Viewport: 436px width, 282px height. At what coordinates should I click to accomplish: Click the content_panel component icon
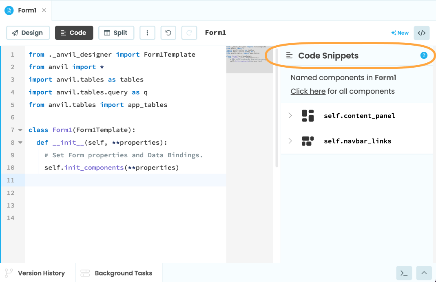coord(308,116)
